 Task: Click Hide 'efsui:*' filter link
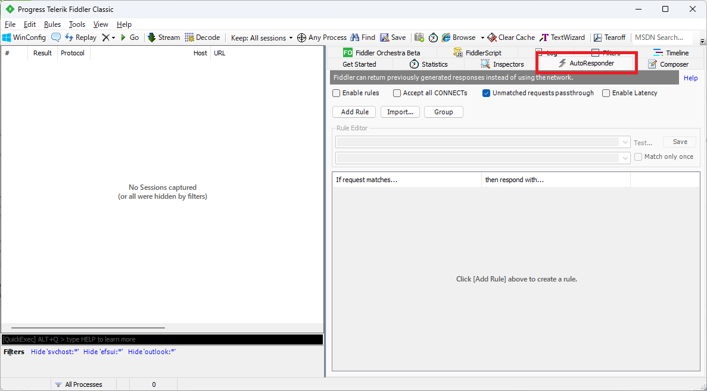pos(103,352)
